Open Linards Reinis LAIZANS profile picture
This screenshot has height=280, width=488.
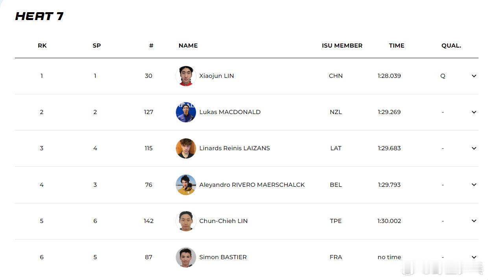tap(186, 148)
